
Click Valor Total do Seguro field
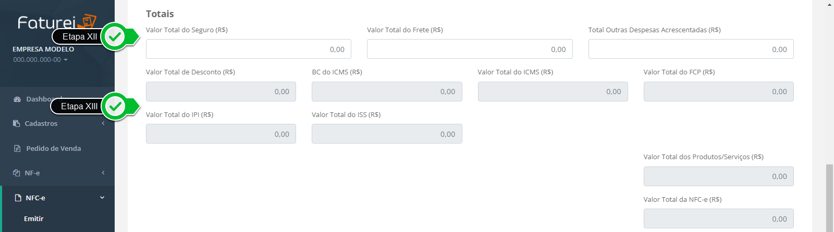point(249,49)
